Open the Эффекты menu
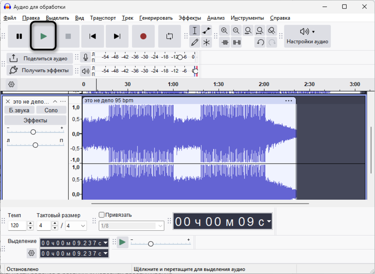The image size is (375, 274). 189,18
